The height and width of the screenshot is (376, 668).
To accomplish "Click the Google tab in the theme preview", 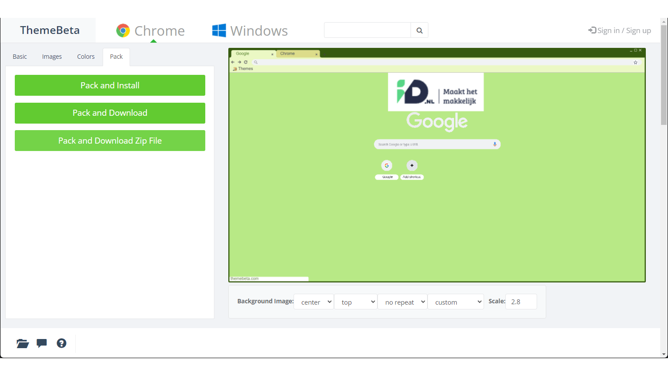I will point(254,54).
